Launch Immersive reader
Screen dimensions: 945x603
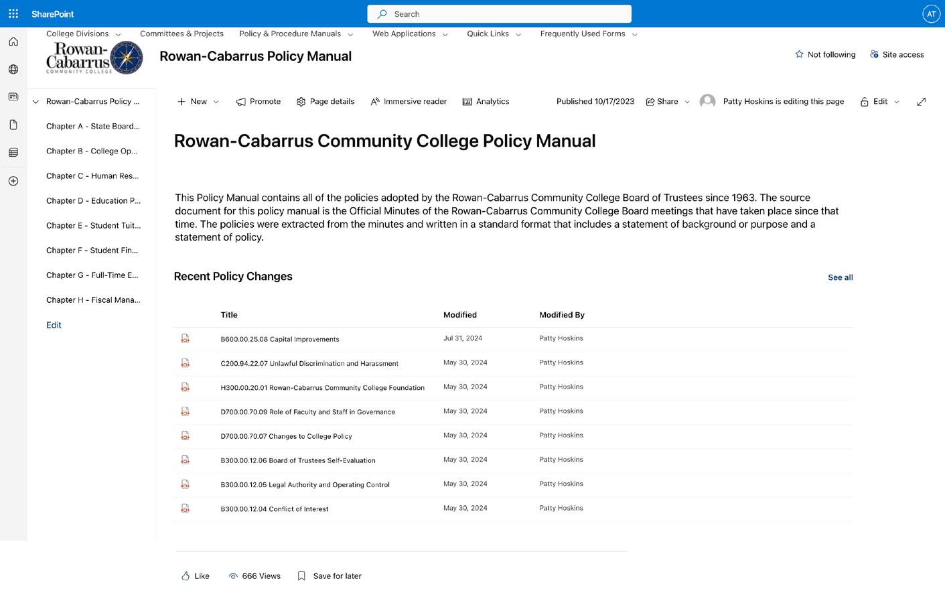pos(409,101)
